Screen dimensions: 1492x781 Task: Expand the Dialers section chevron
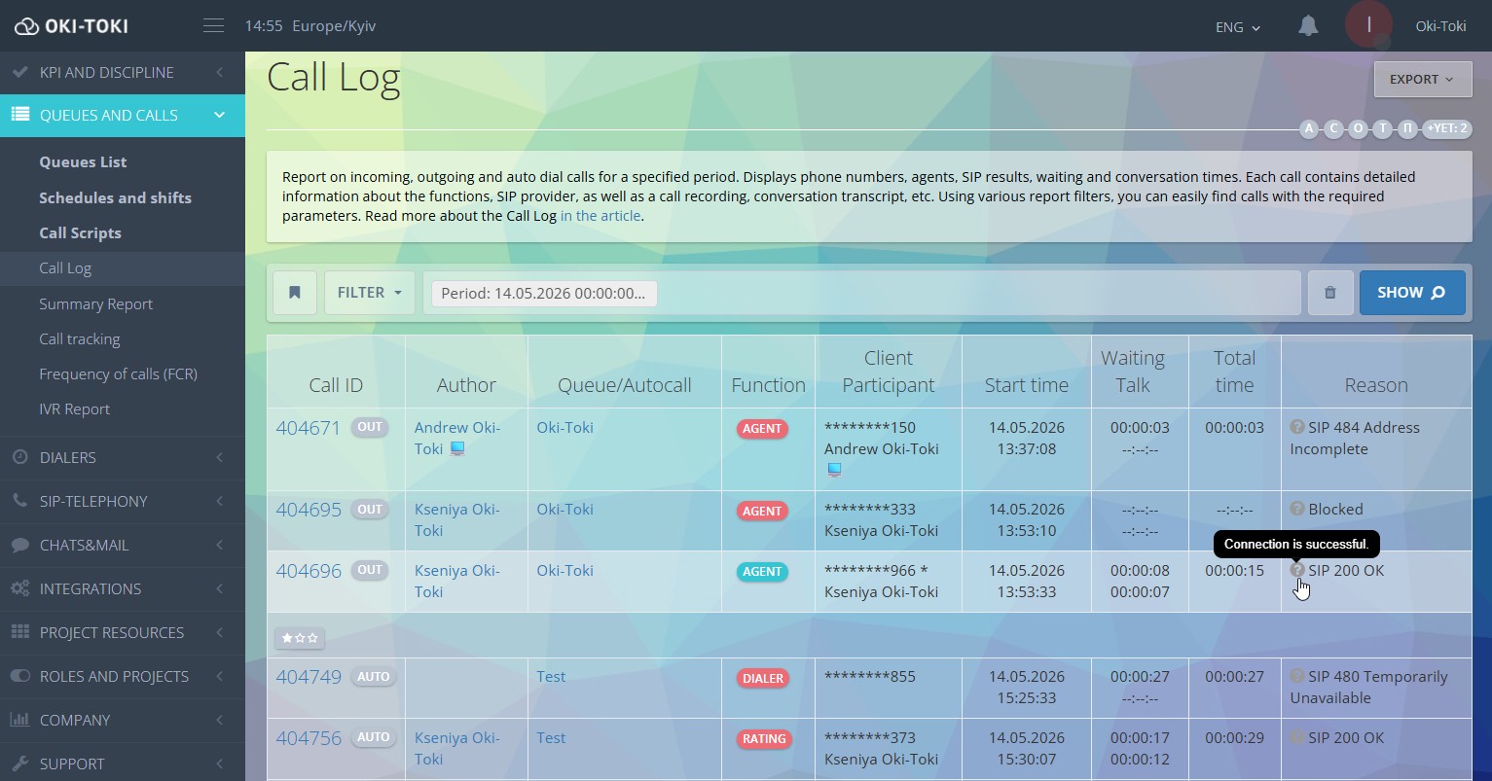pos(220,457)
